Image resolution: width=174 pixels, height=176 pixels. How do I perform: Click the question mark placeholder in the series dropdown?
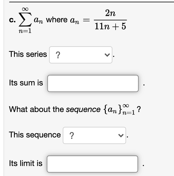(58, 55)
